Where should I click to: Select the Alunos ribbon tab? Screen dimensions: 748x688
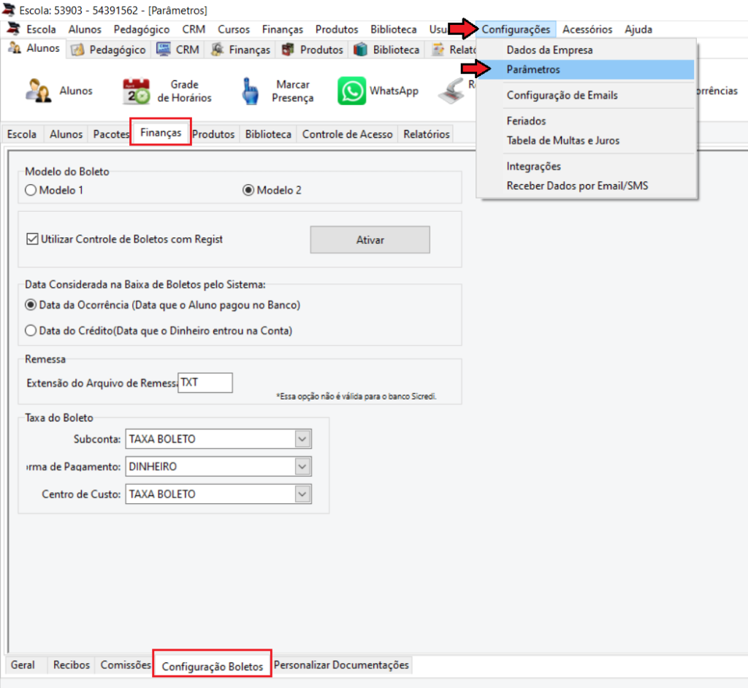click(34, 48)
